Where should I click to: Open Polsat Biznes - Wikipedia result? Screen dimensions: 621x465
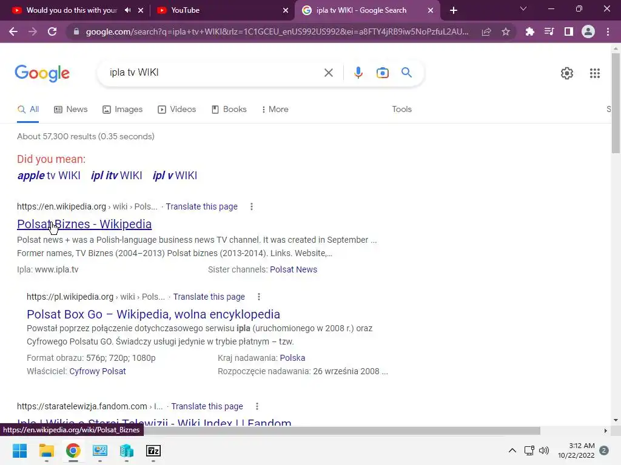(84, 224)
